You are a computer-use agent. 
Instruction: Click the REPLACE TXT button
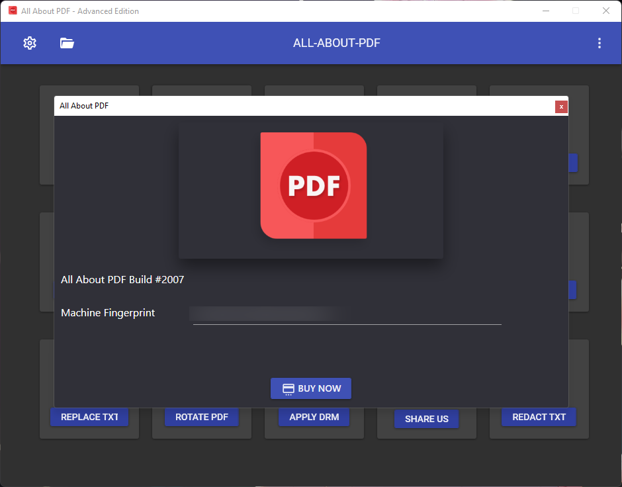pos(89,417)
